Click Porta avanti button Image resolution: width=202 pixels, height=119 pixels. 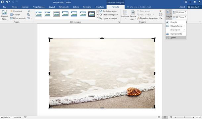pyautogui.click(x=145, y=11)
